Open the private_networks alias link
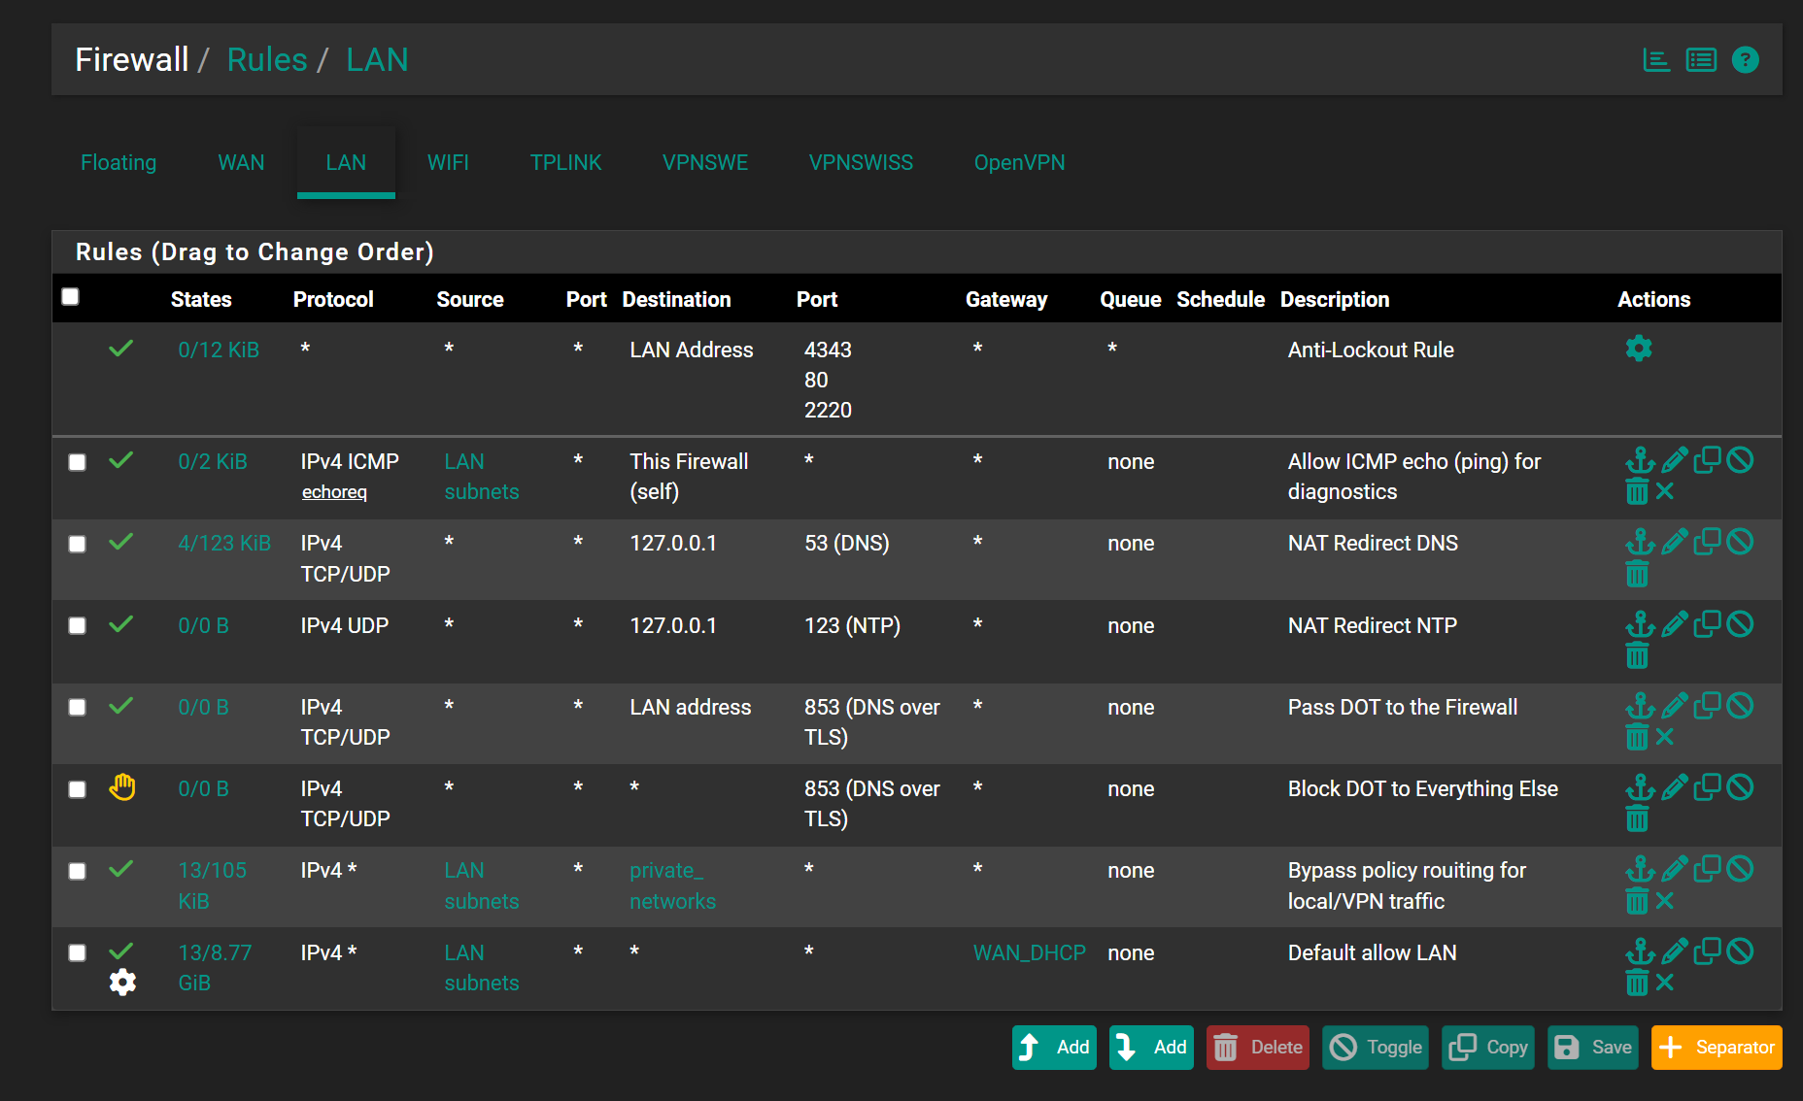The width and height of the screenshot is (1803, 1101). pyautogui.click(x=672, y=885)
